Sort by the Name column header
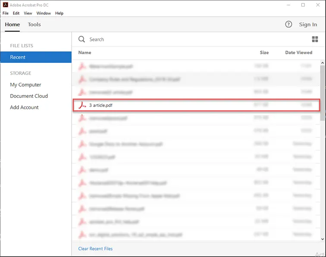Viewport: 326px width, 257px height. [85, 53]
